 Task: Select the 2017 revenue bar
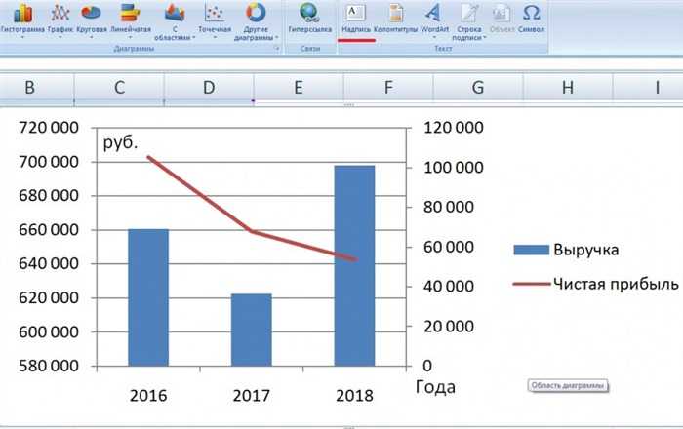point(252,331)
